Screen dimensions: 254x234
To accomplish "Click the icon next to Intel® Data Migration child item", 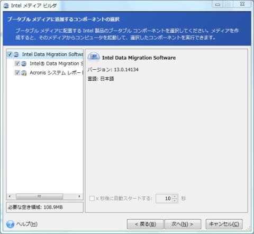I will click(24, 64).
